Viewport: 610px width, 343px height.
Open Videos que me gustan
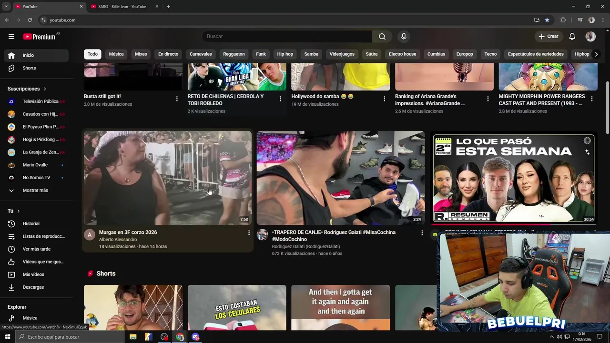pos(36,262)
